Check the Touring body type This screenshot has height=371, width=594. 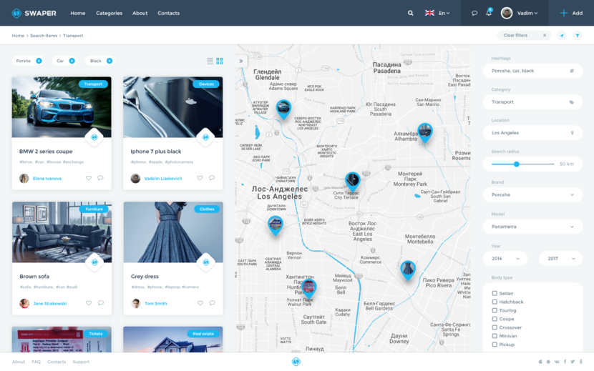[x=495, y=310]
